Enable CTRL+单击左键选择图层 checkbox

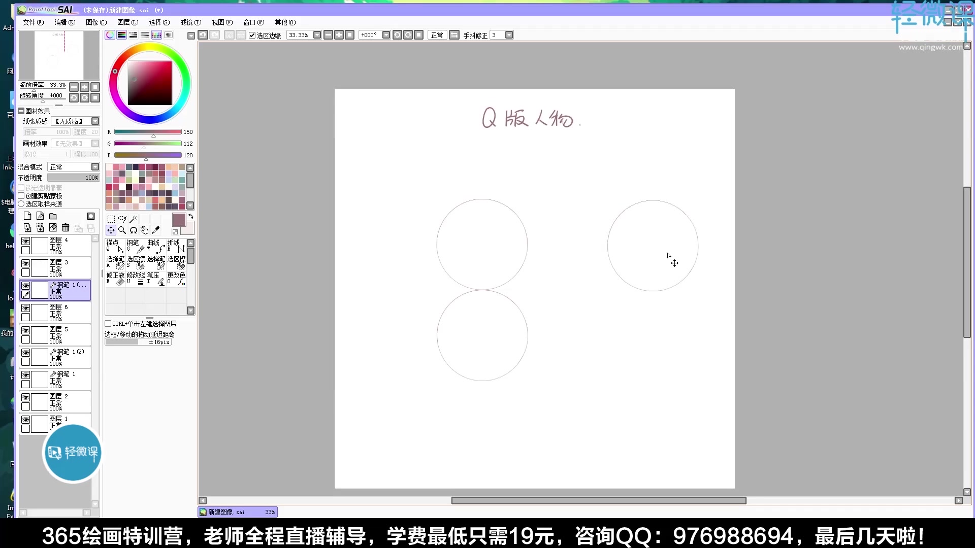pyautogui.click(x=108, y=324)
